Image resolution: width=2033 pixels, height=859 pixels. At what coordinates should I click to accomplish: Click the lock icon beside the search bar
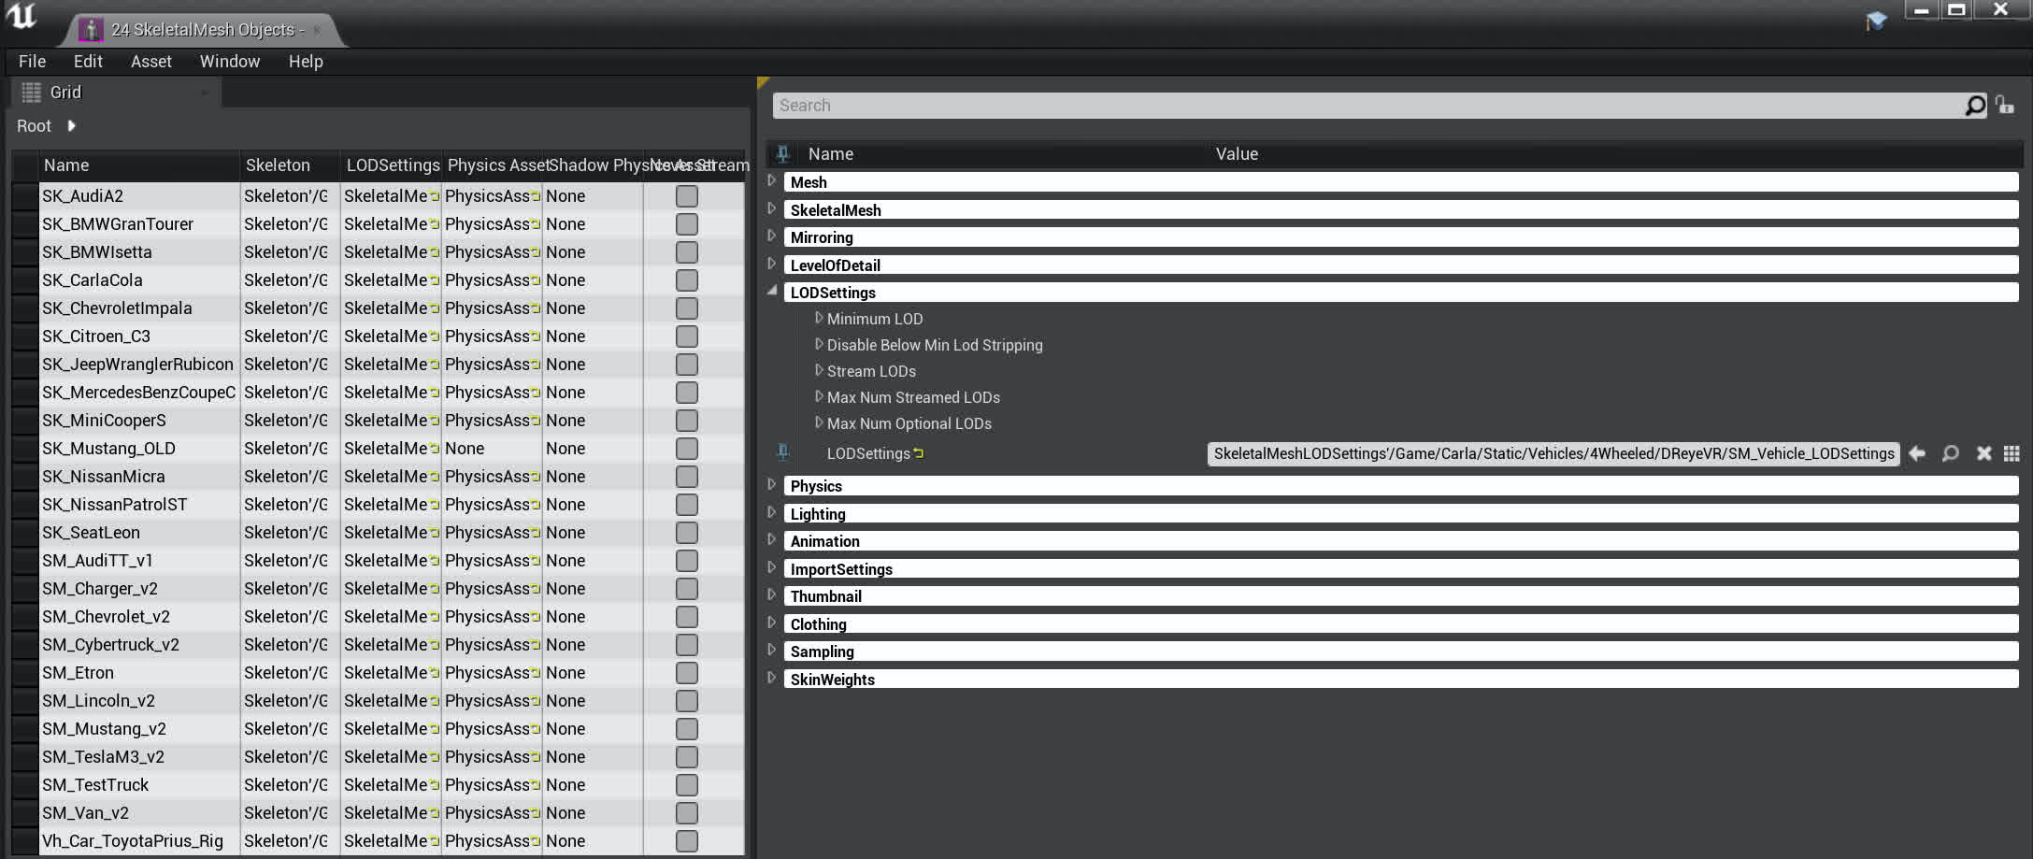click(x=2004, y=105)
